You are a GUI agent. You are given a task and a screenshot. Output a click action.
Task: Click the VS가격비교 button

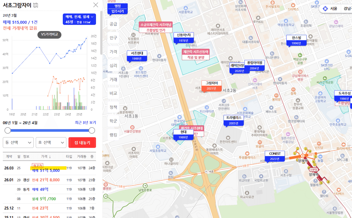49,34
